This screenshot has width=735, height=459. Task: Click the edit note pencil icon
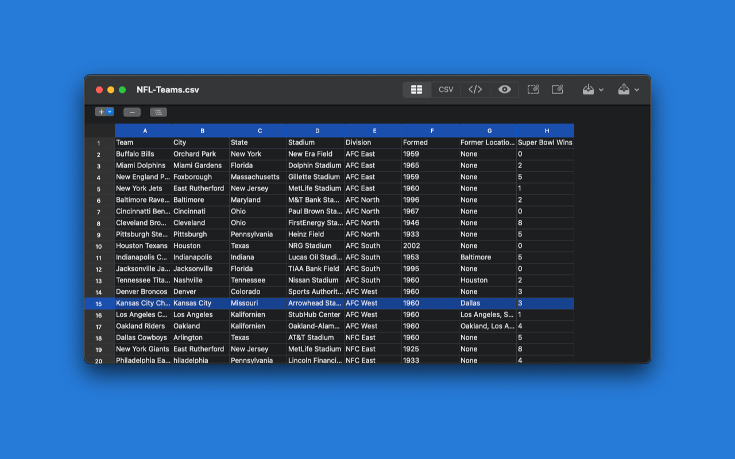point(557,90)
